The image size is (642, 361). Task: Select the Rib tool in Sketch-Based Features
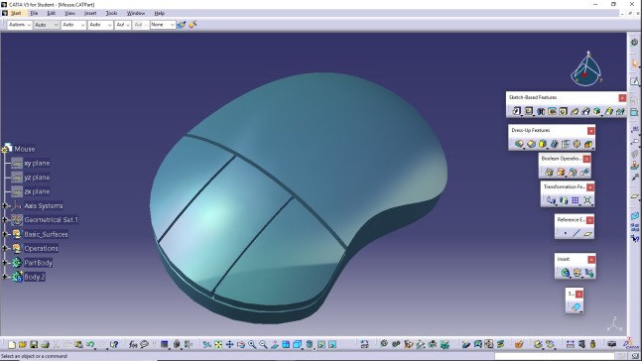click(x=575, y=111)
